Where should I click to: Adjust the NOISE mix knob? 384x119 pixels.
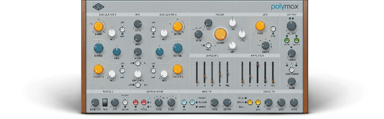click(138, 52)
